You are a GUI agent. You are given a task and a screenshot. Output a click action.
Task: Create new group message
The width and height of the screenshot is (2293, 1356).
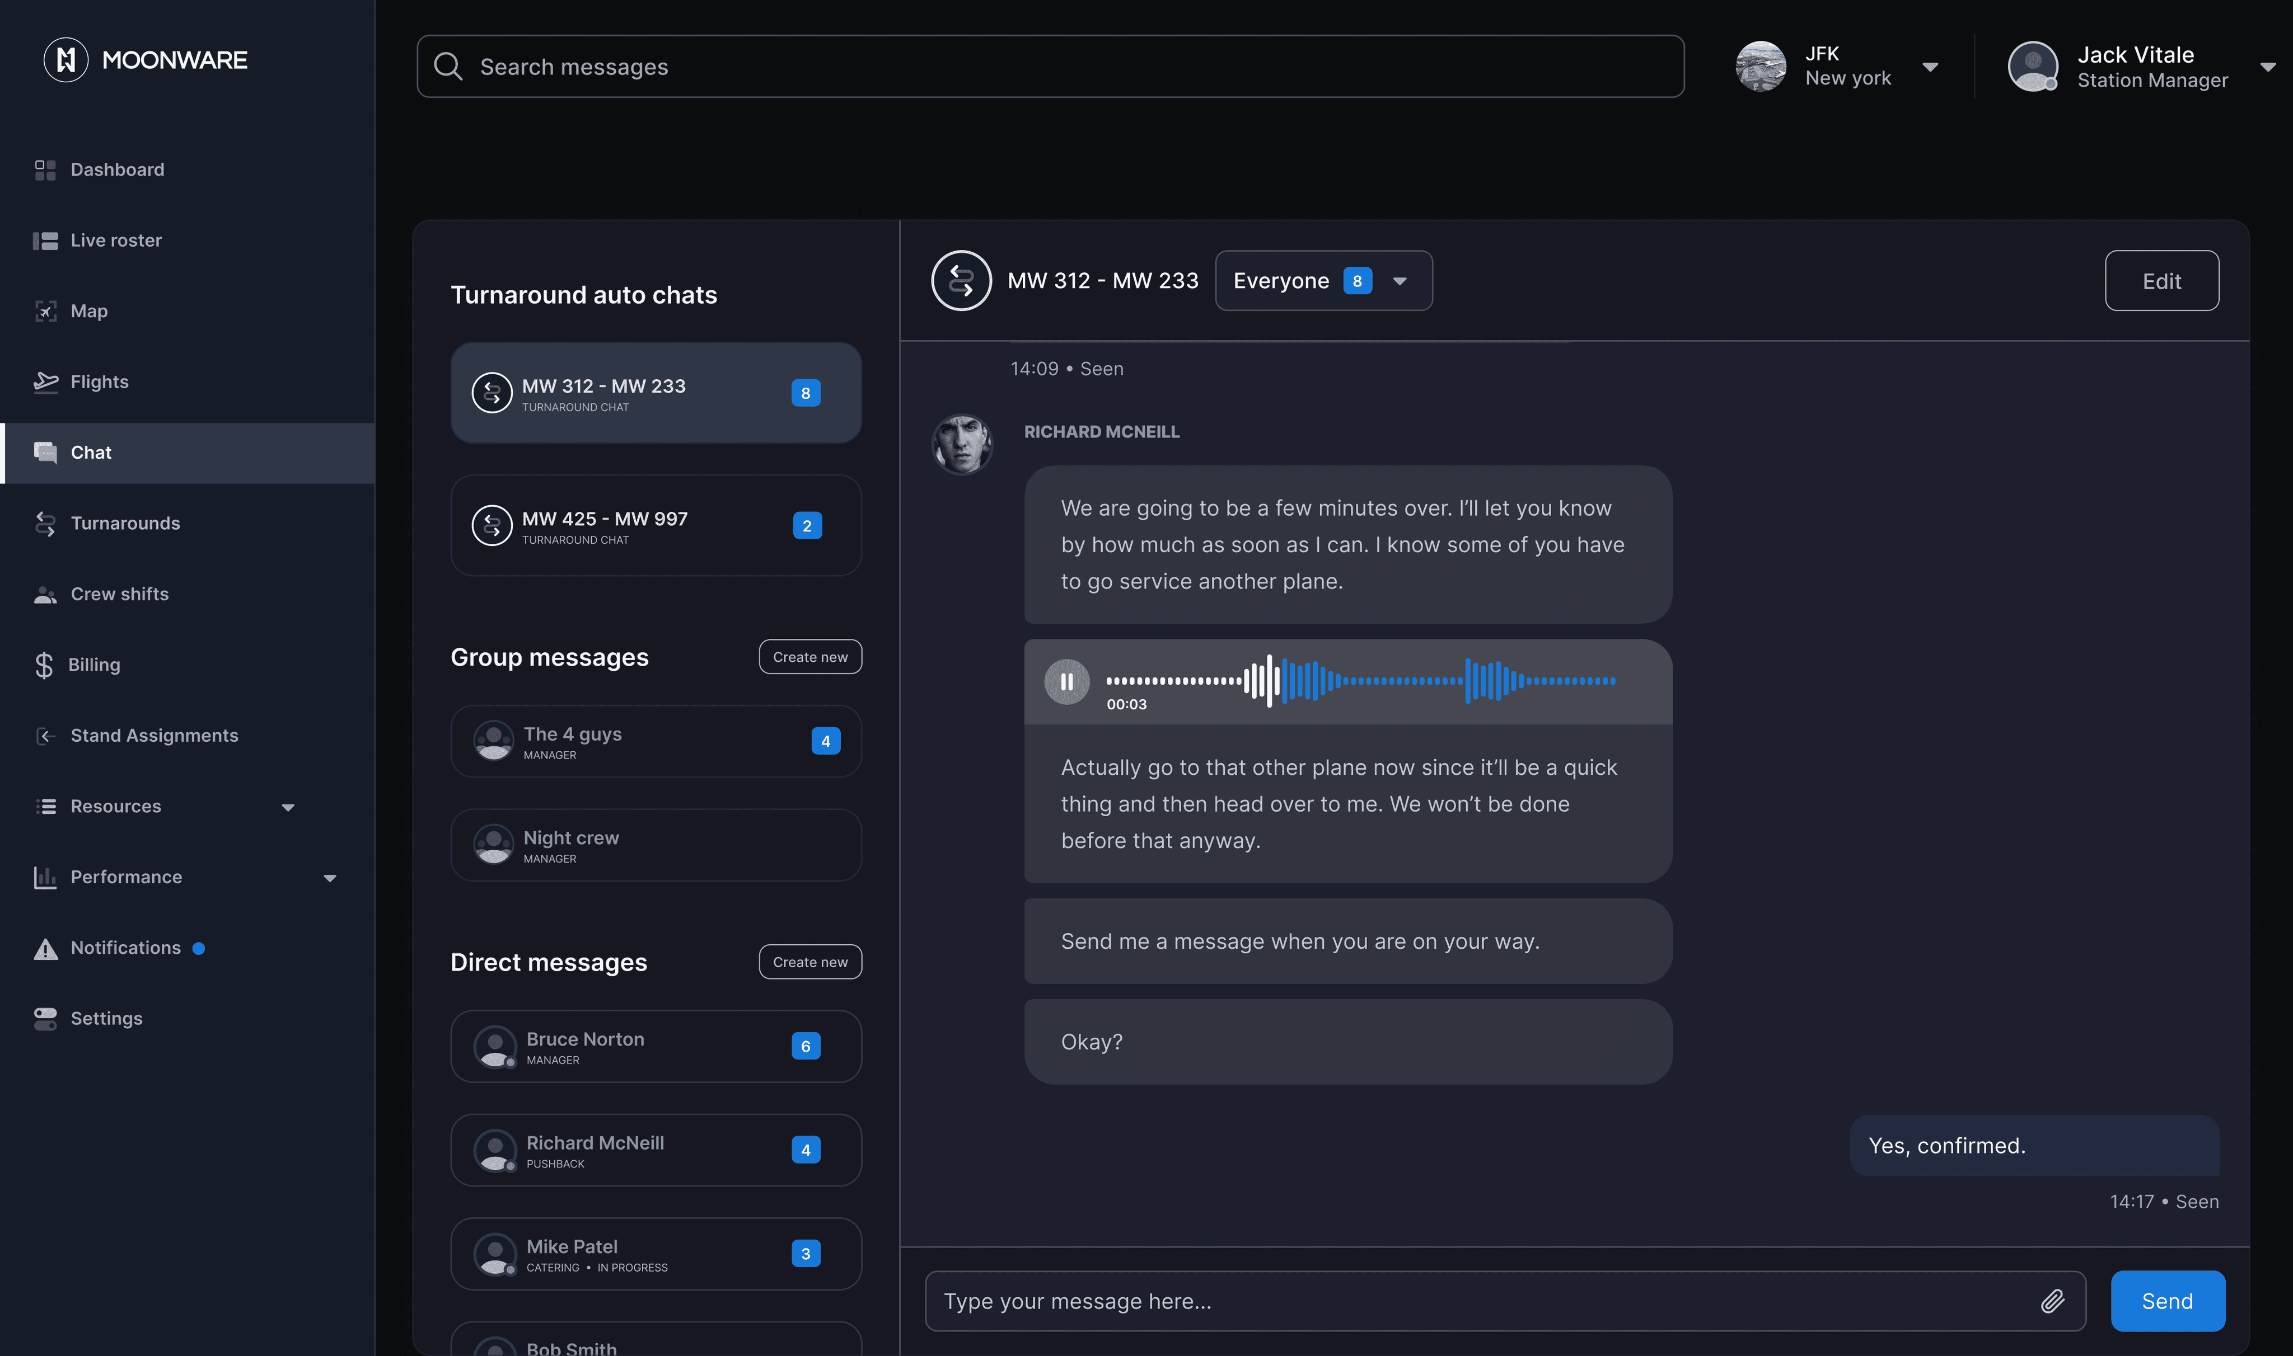pyautogui.click(x=809, y=657)
